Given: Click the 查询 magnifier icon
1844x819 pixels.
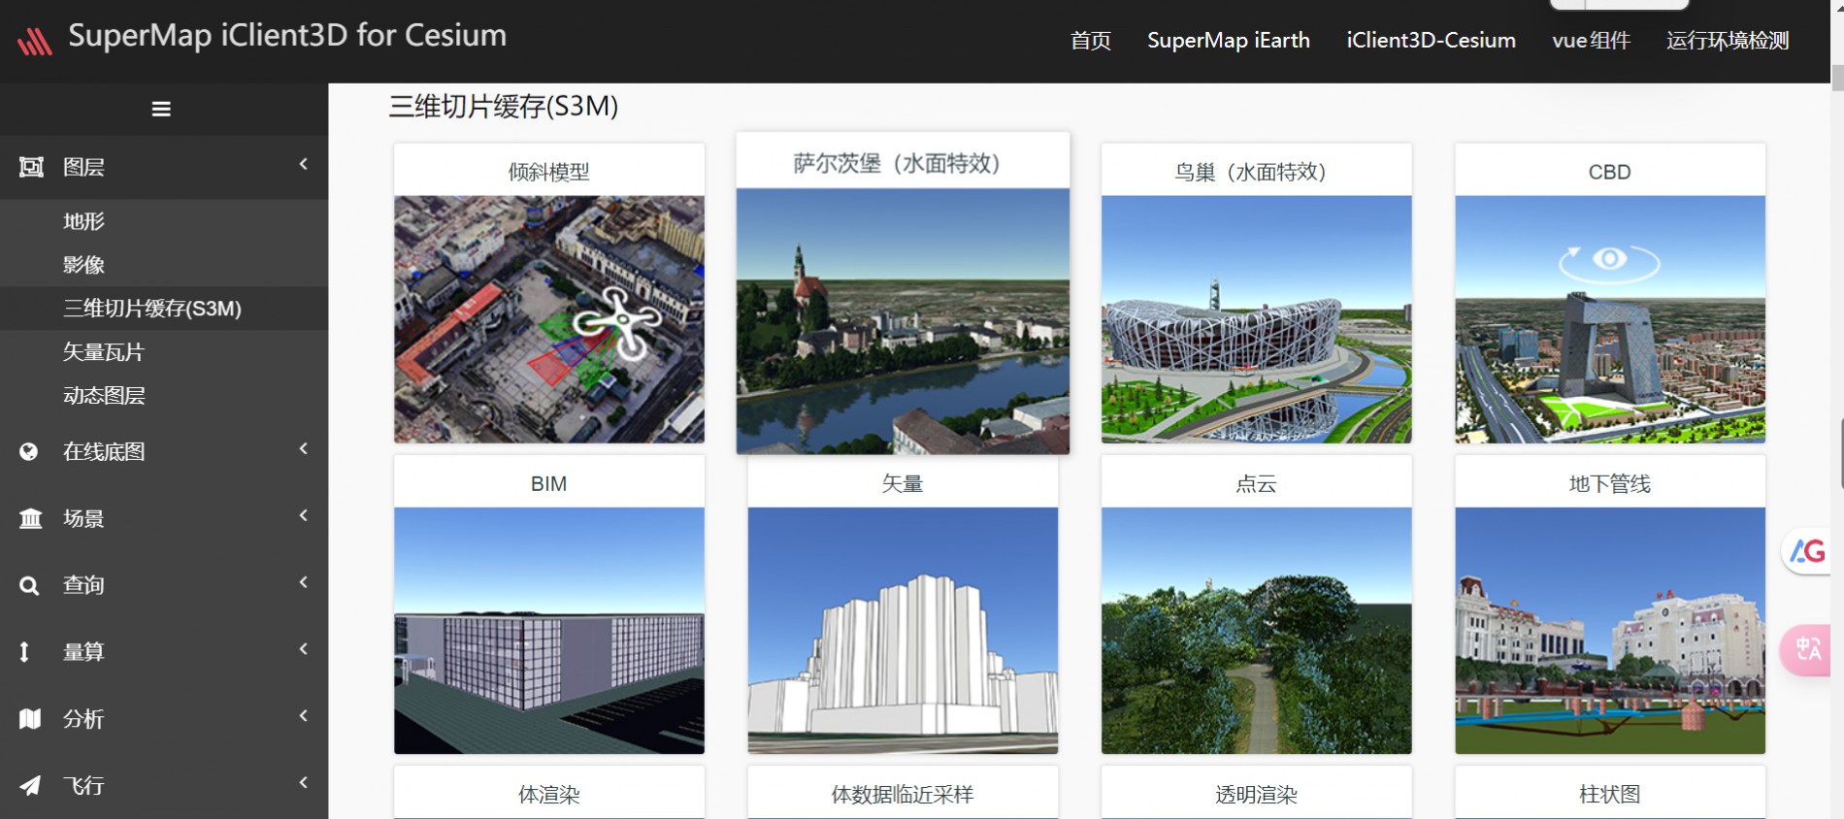Looking at the screenshot, I should [x=30, y=585].
